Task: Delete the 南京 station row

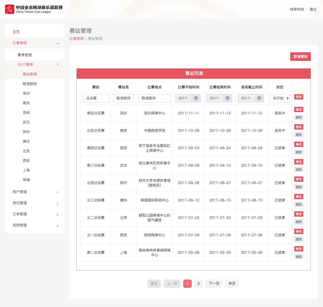Action: click(x=299, y=135)
